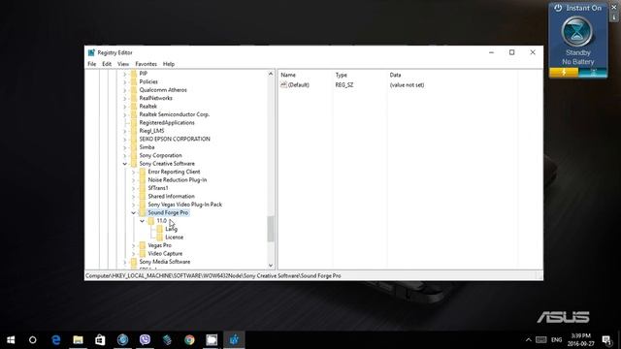Open Windows Store from taskbar

coord(100,340)
